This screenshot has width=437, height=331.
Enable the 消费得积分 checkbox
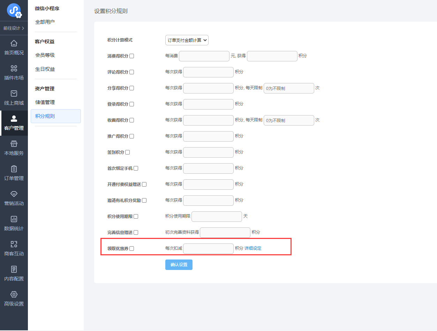click(132, 56)
